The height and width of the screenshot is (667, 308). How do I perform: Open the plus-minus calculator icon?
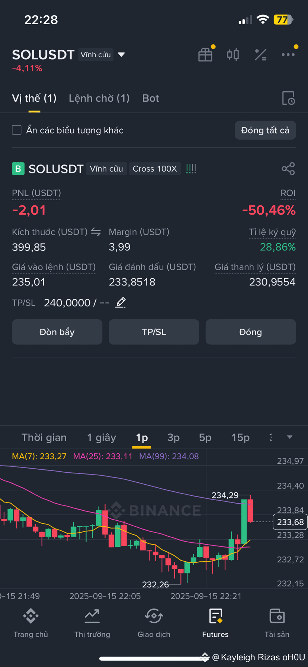(x=260, y=55)
